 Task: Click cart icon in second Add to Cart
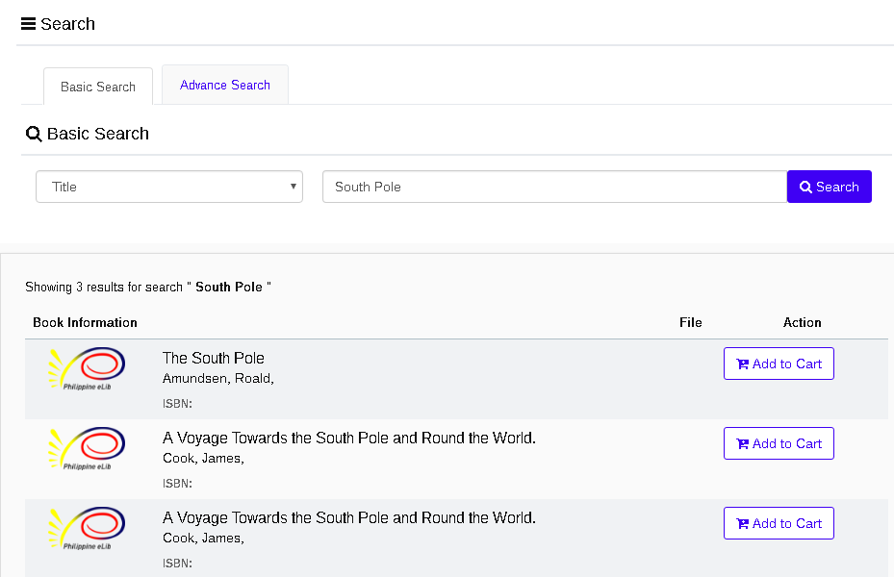742,444
